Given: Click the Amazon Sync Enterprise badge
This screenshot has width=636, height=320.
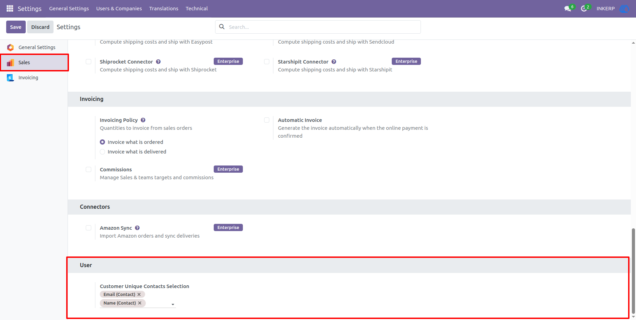Looking at the screenshot, I should [228, 228].
